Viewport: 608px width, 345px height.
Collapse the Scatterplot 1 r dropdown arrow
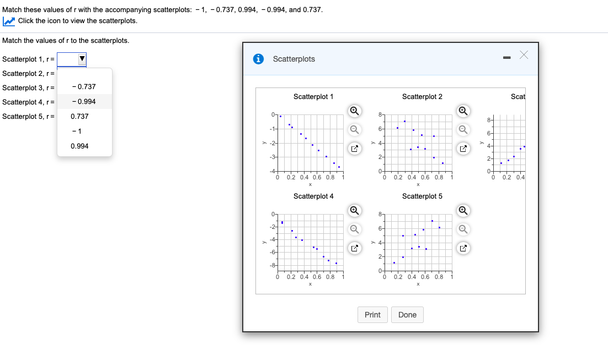pos(82,59)
